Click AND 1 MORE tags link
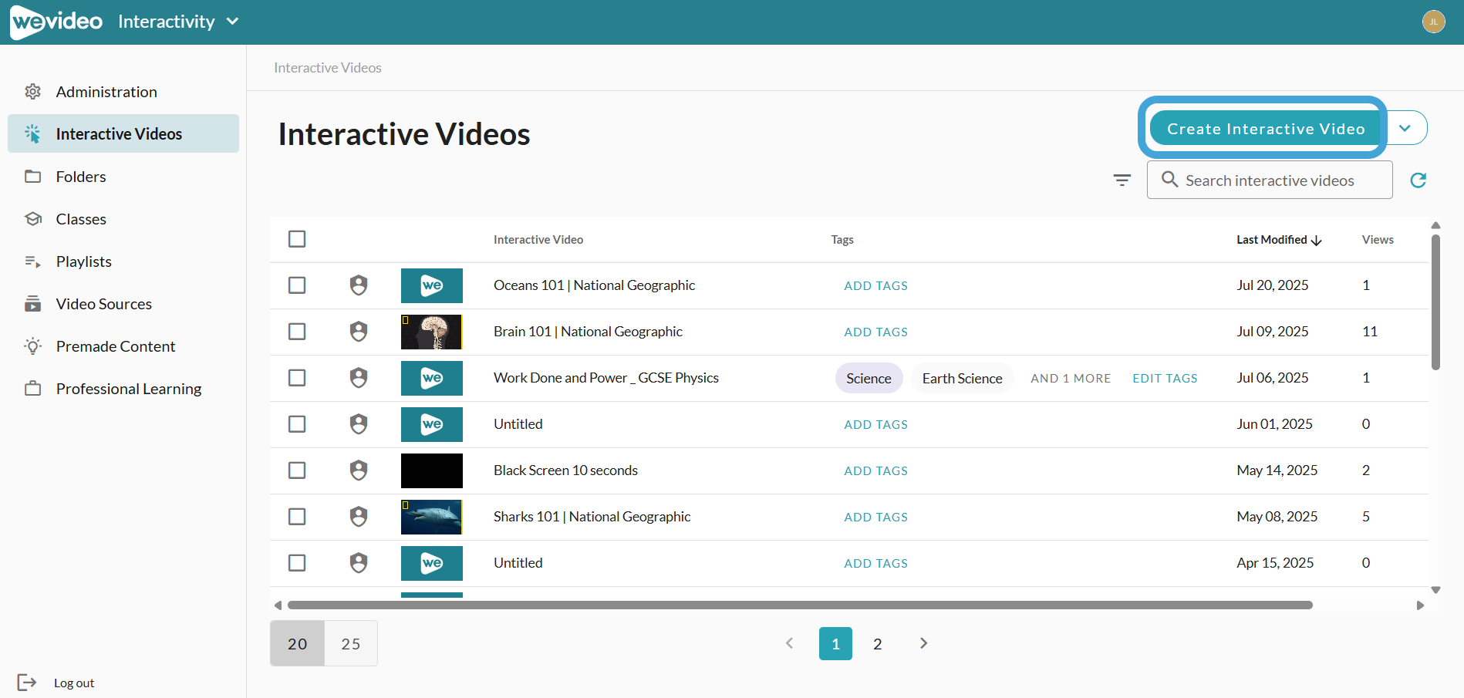The image size is (1464, 698). [1071, 379]
